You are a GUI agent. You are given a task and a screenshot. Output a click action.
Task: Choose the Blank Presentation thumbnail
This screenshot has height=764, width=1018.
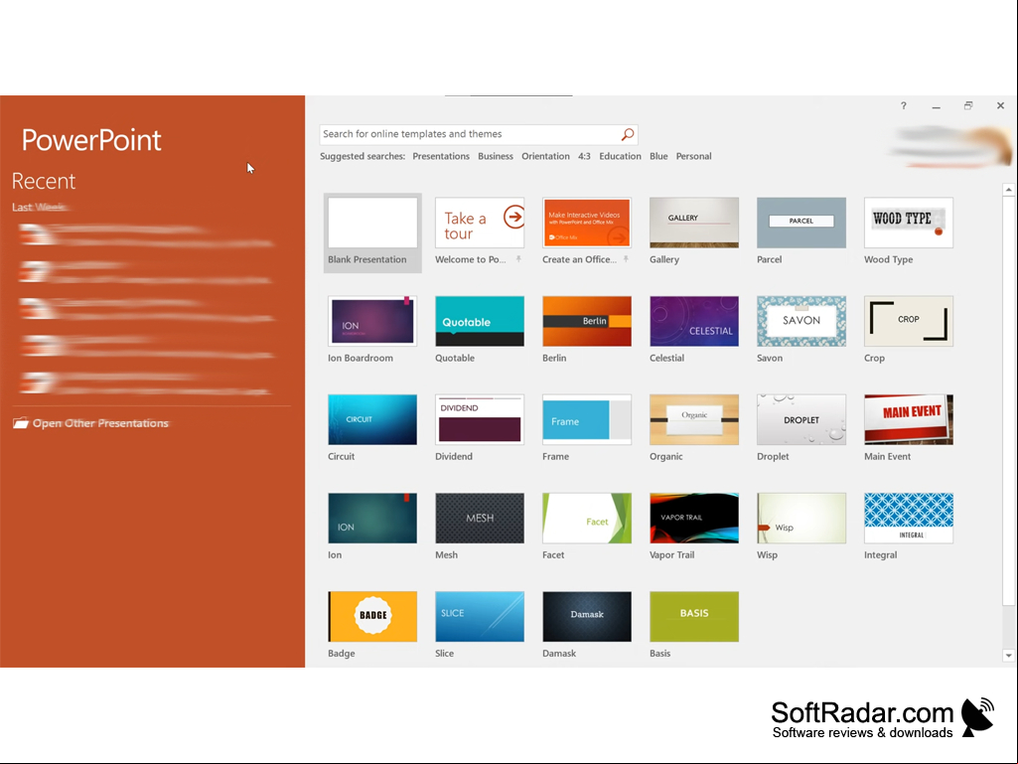coord(372,223)
